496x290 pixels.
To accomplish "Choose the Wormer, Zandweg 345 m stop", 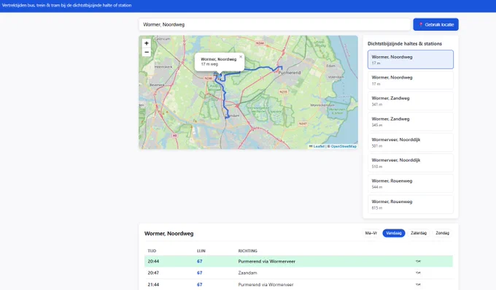I will click(410, 121).
